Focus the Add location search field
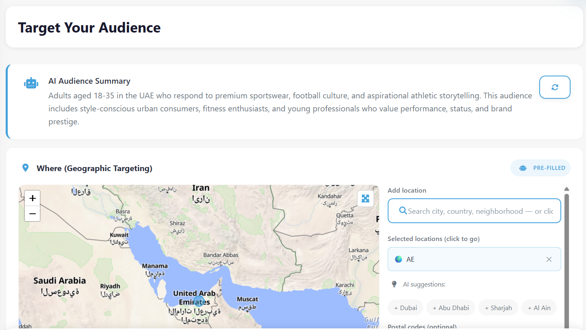This screenshot has height=330, width=586. [x=474, y=211]
